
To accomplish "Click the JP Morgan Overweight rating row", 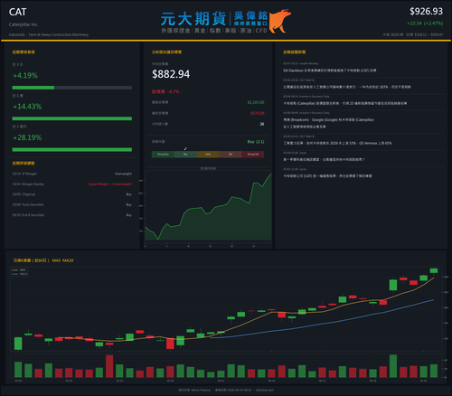I will (x=72, y=174).
